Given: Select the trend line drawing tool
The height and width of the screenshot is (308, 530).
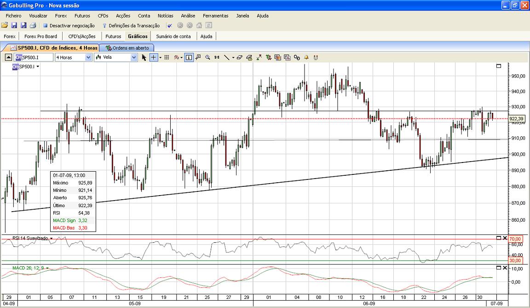Looking at the screenshot, I should click(227, 57).
